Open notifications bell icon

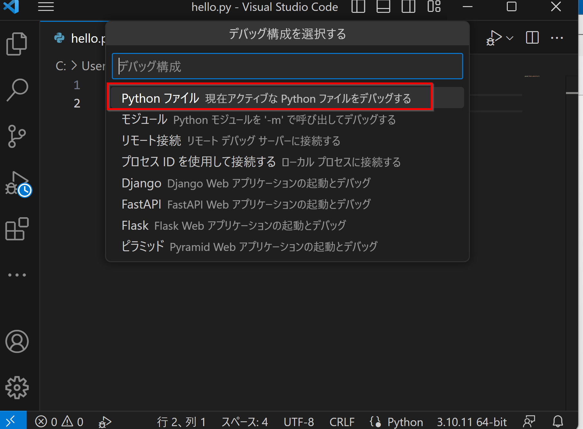tap(558, 422)
